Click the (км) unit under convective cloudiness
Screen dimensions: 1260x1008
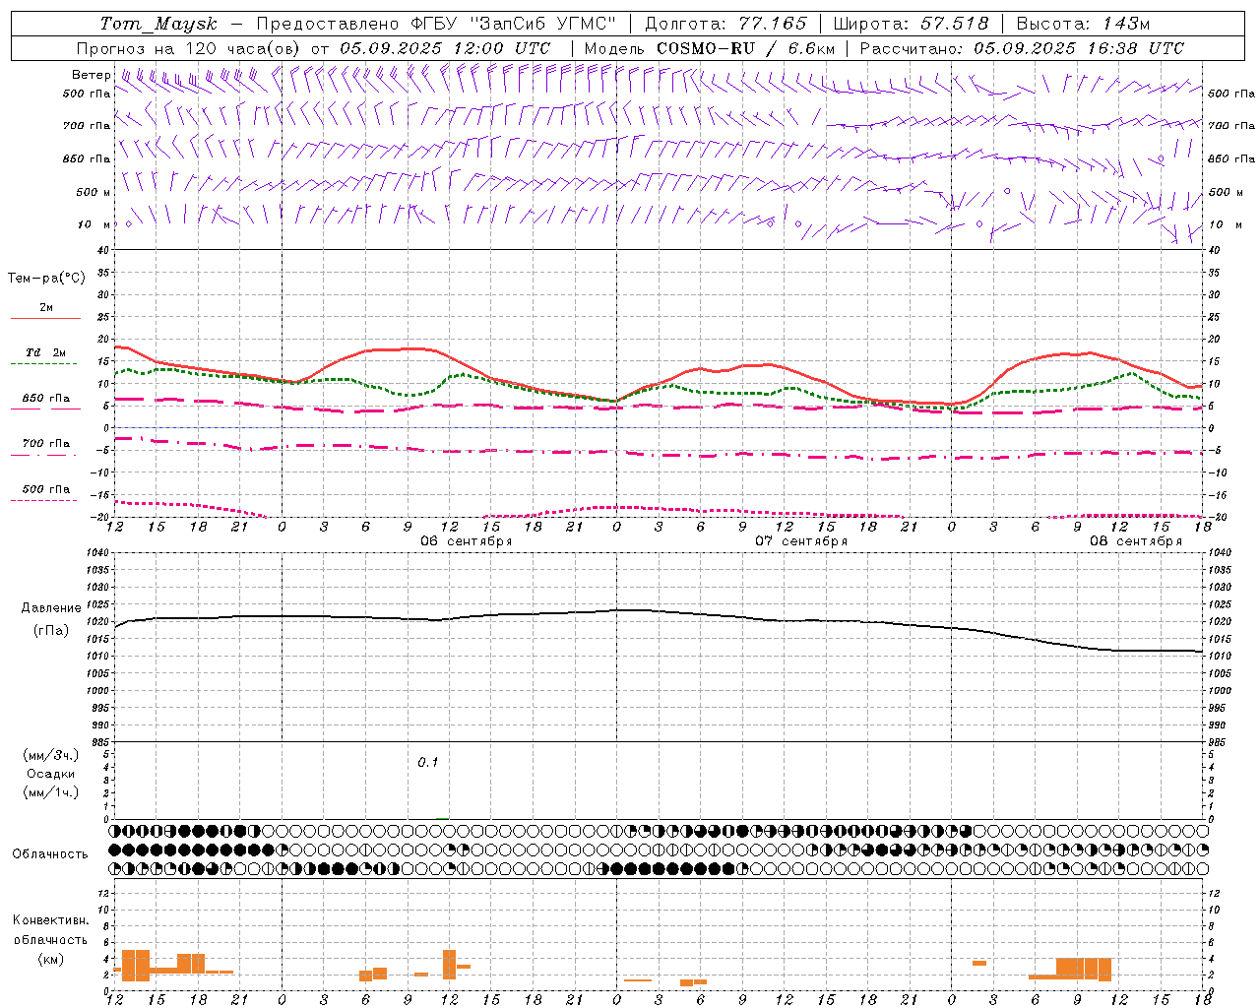click(51, 960)
